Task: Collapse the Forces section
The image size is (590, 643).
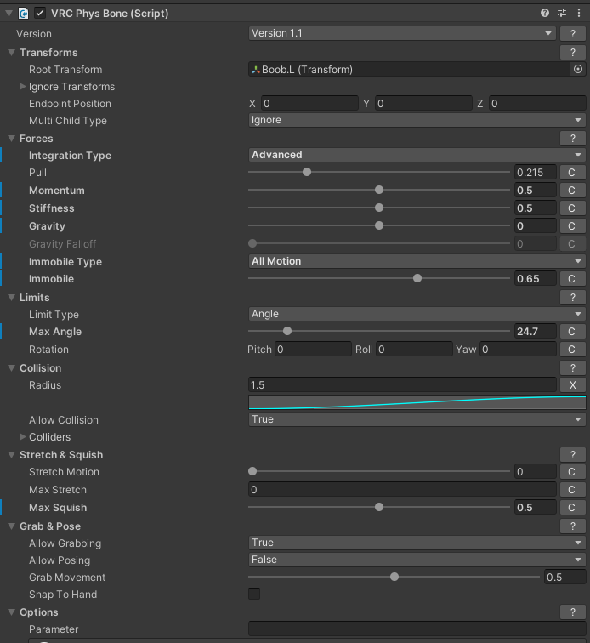Action: 12,139
